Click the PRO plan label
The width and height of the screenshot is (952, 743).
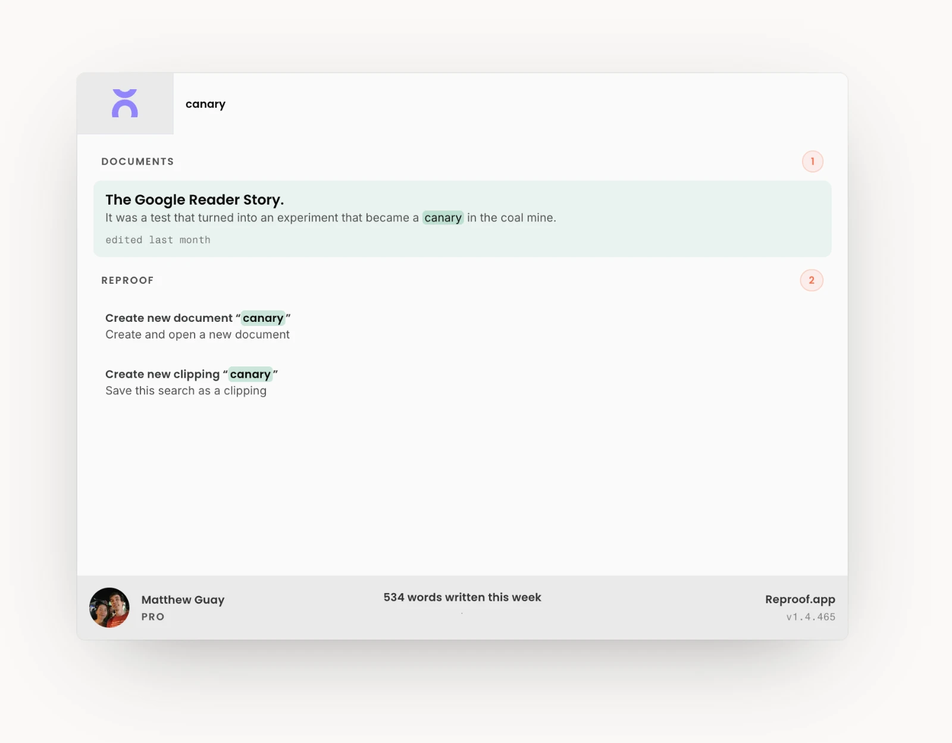coord(153,617)
